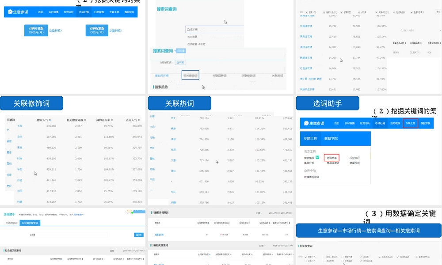Click green 新 badge next to 竞争情报
The height and width of the screenshot is (265, 442).
pos(317,157)
